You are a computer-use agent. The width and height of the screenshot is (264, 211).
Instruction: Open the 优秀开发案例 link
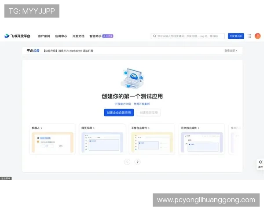pyautogui.click(x=142, y=104)
